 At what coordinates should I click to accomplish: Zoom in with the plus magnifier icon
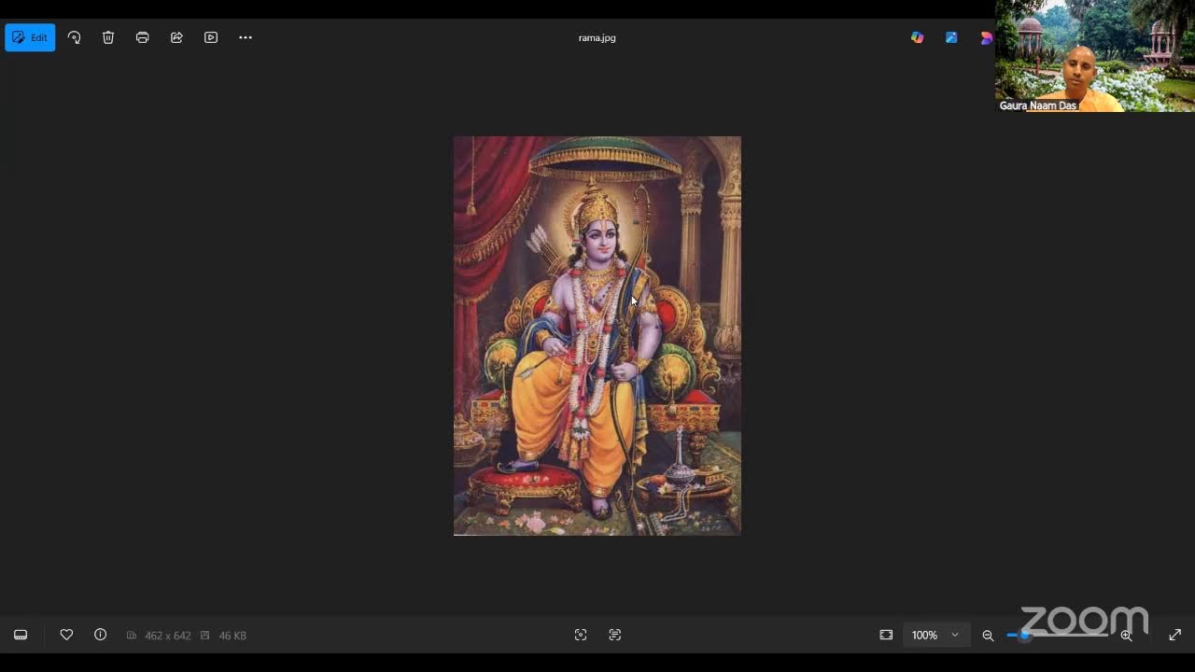point(1126,635)
